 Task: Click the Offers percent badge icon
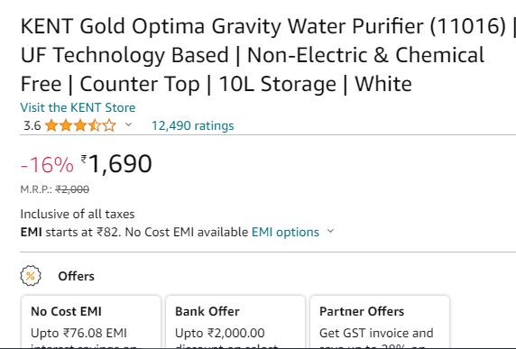(x=31, y=276)
